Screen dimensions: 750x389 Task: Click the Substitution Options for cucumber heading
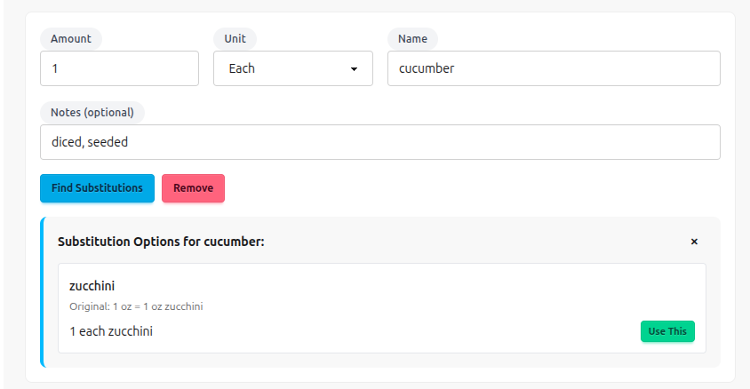[x=161, y=242]
